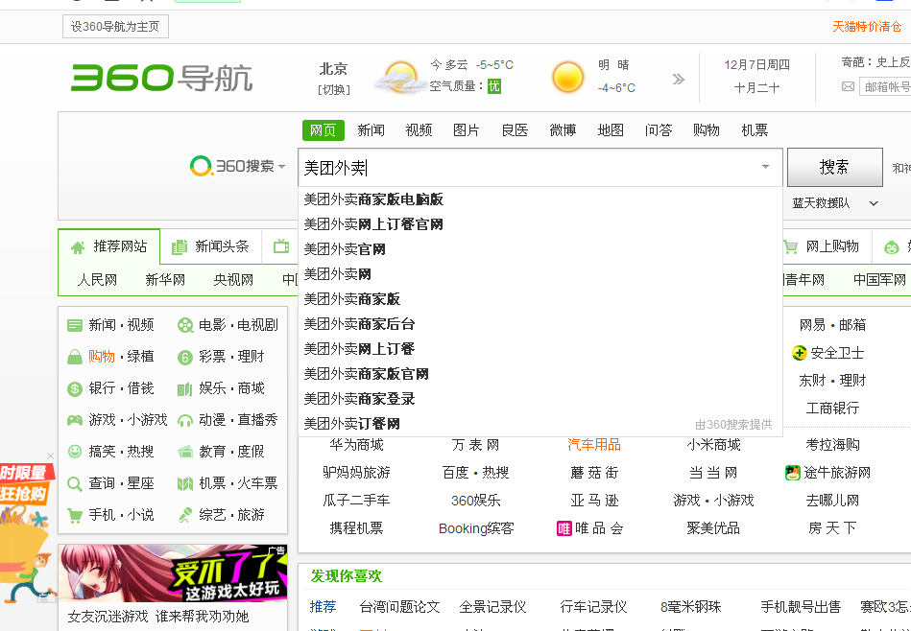
Task: Click the 360搜索 engine logo icon
Action: point(201,166)
